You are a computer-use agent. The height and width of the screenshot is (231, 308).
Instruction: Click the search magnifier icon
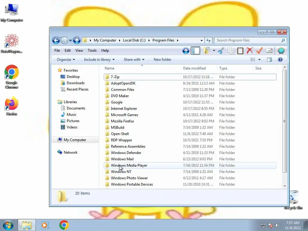click(283, 40)
